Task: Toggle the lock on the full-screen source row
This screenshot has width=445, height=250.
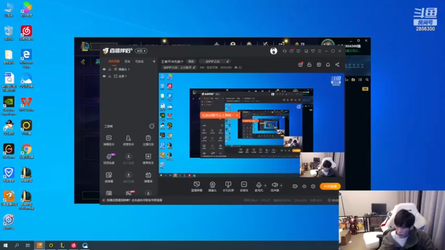Action: point(110,76)
